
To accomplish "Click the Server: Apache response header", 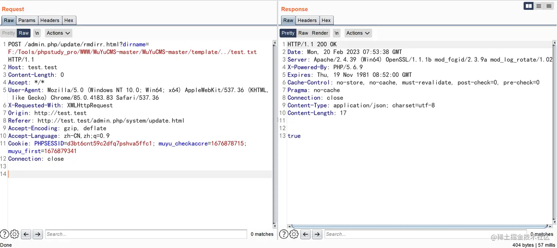I will coord(420,60).
